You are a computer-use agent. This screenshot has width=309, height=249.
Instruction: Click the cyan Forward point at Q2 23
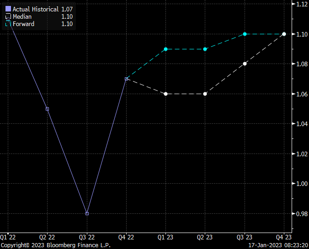pos(205,49)
